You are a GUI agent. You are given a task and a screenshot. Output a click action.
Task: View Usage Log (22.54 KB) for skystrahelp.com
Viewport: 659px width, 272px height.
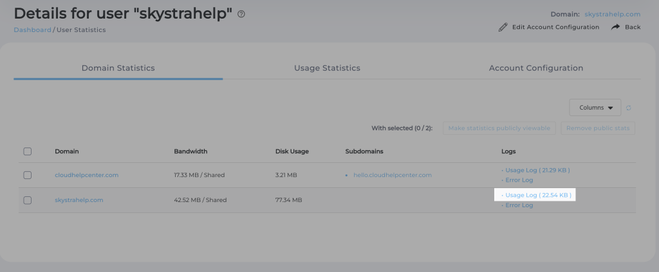538,195
